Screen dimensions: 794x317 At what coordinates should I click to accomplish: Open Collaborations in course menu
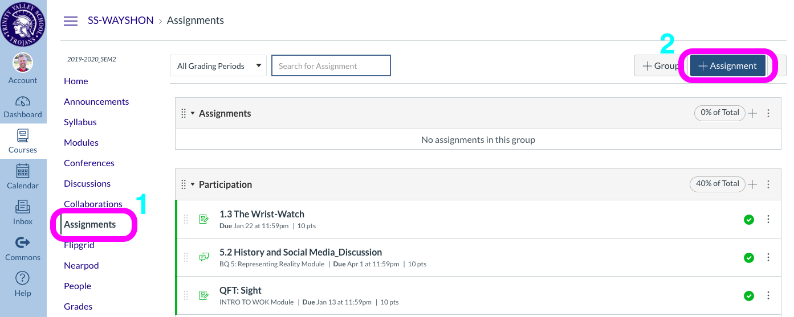point(93,204)
